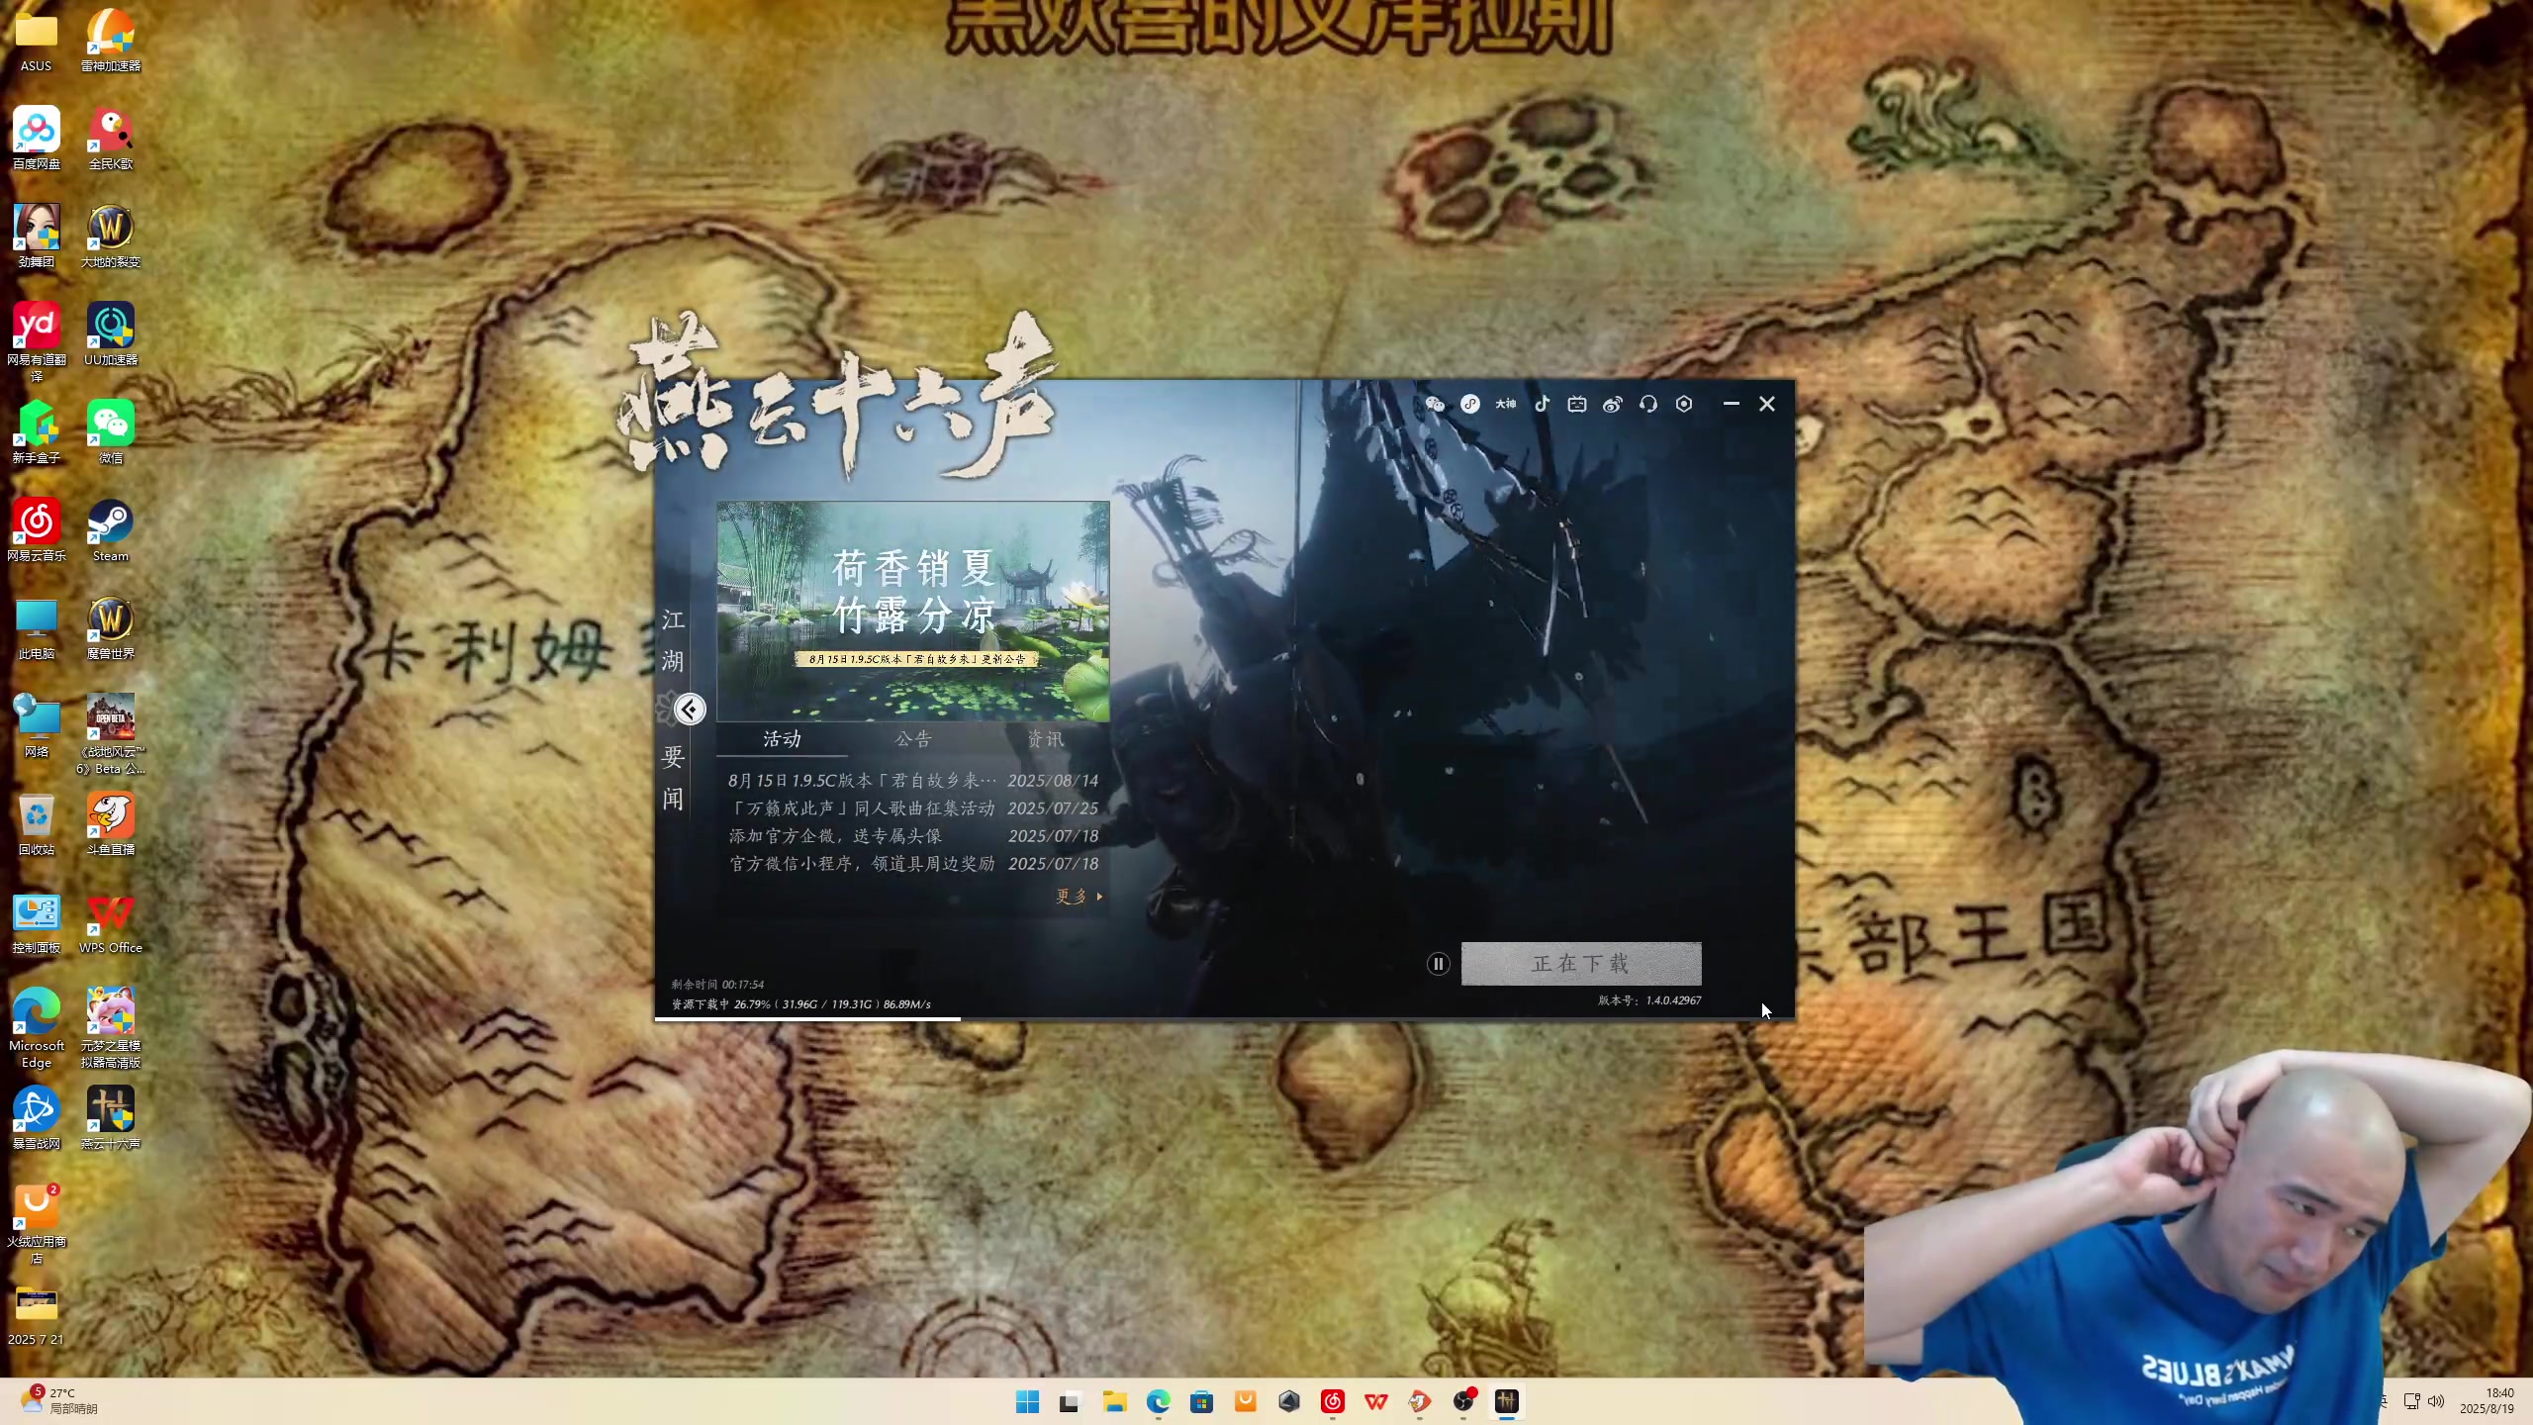Open OBS Studio from taskbar
This screenshot has height=1425, width=2533.
click(x=1463, y=1401)
